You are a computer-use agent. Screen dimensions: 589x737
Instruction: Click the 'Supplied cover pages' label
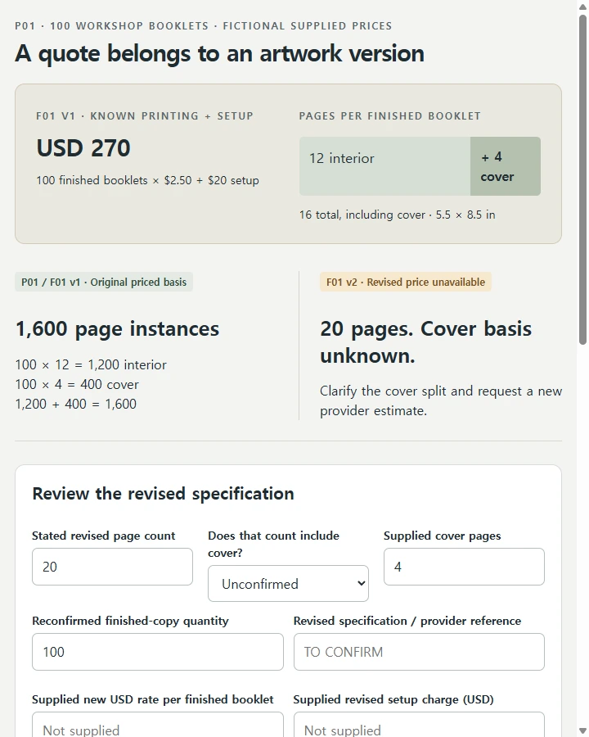[x=442, y=536]
